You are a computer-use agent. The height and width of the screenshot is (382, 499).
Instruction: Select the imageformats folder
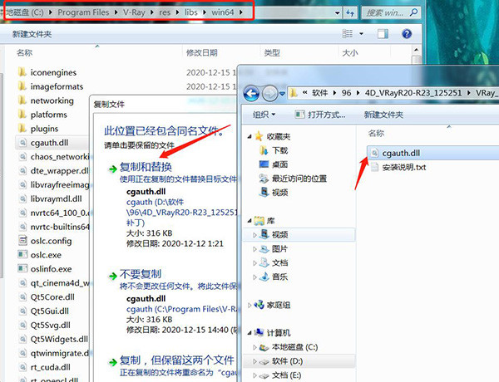click(57, 86)
